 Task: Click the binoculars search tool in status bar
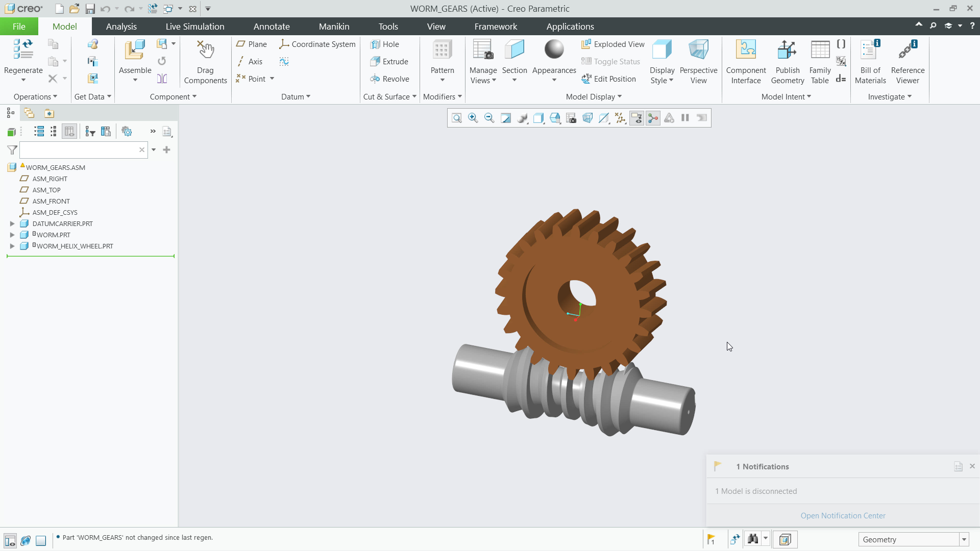pos(753,539)
